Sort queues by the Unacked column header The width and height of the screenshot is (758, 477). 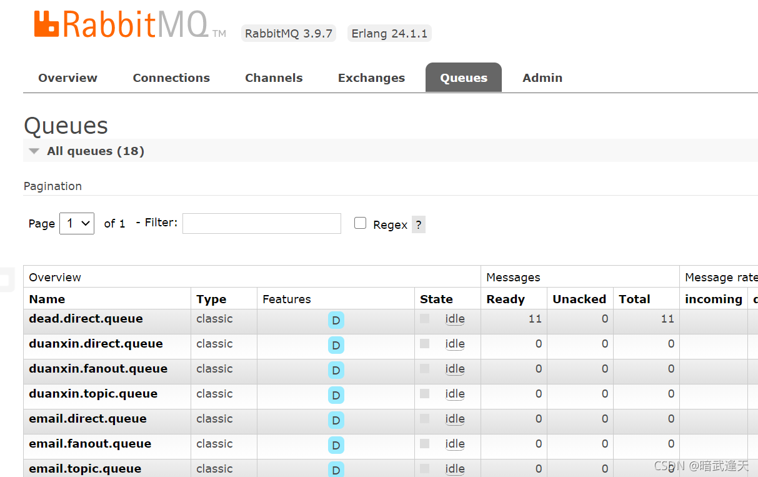tap(579, 299)
